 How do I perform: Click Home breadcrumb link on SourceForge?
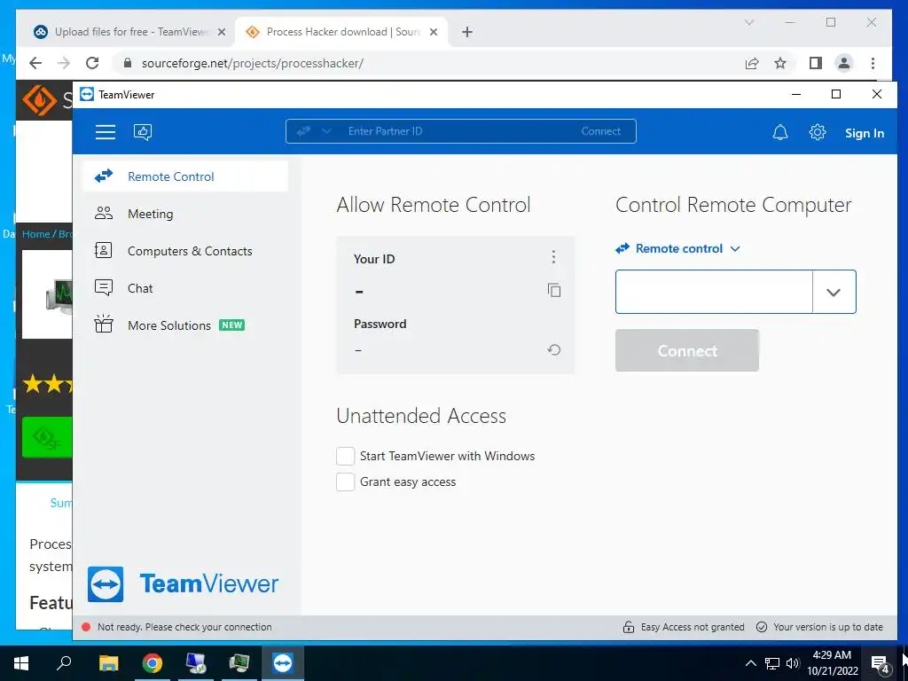point(35,234)
